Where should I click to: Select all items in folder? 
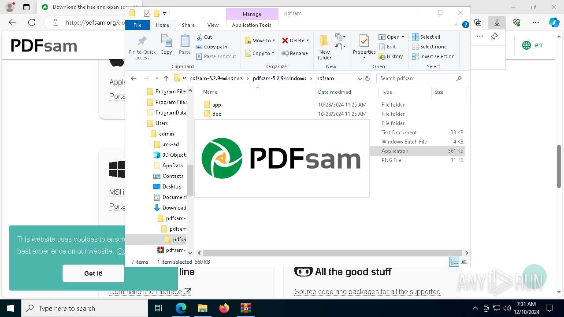click(426, 37)
